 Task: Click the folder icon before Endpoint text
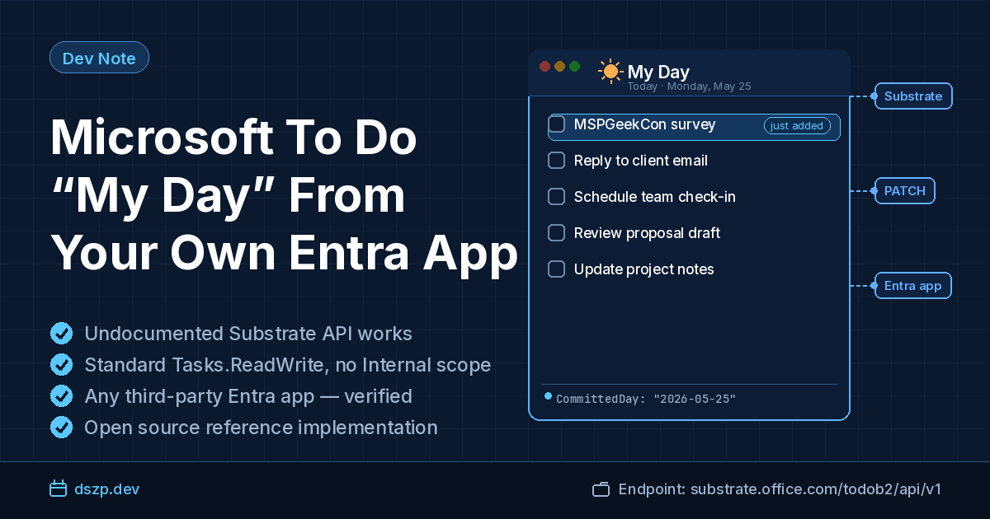(x=601, y=489)
